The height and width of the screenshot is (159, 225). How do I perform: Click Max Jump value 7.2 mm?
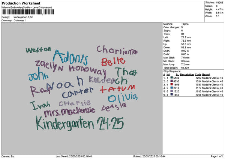tap(185, 64)
